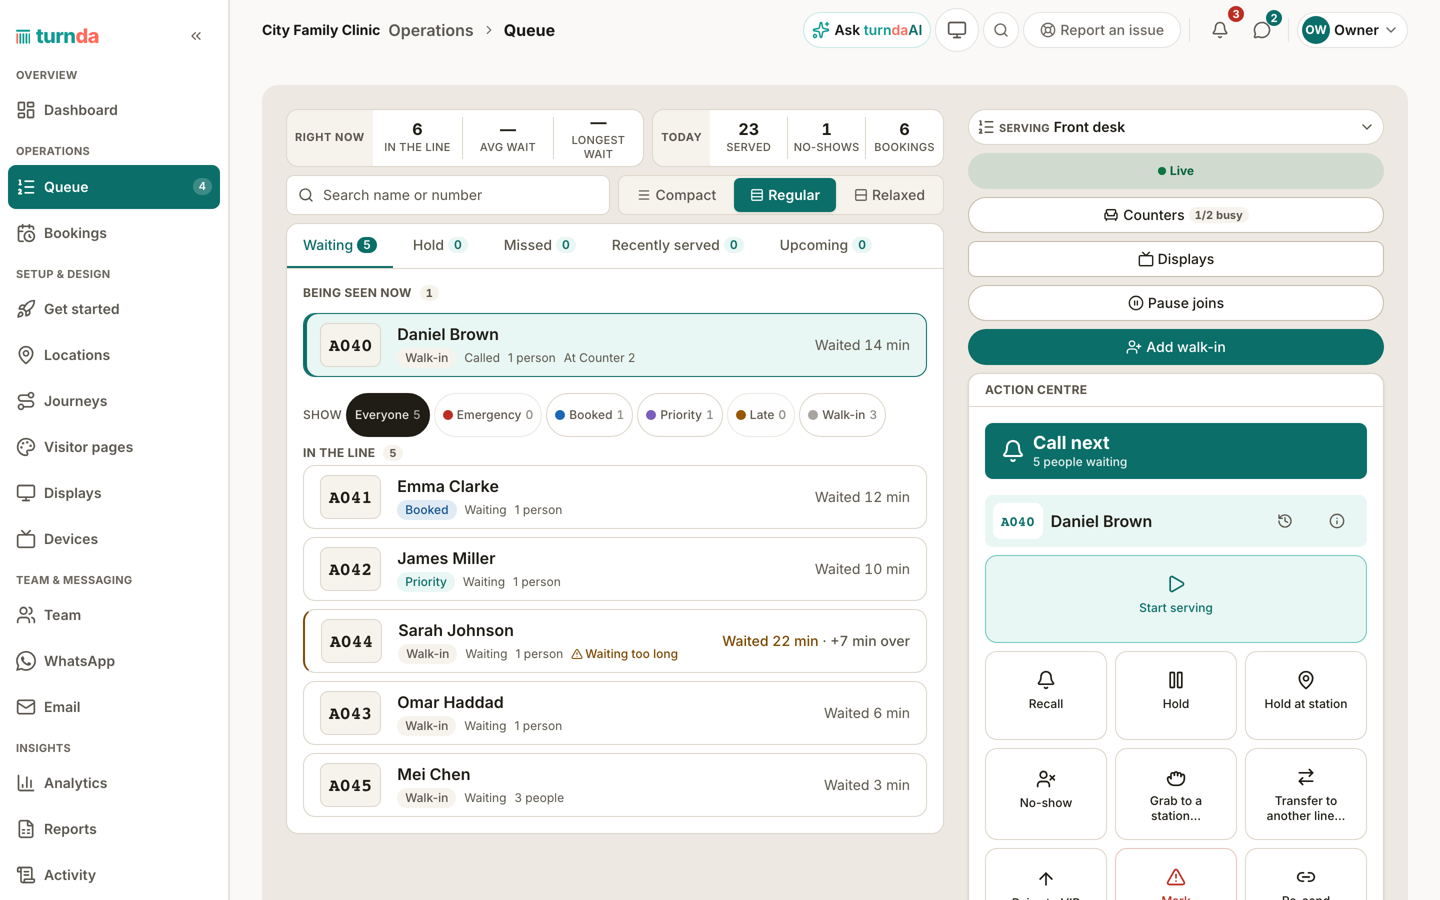Select the Regular view density
Screen dimensions: 1440x900
(x=784, y=195)
